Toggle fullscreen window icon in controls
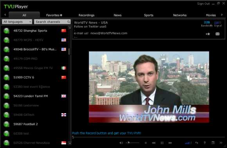 (213, 143)
